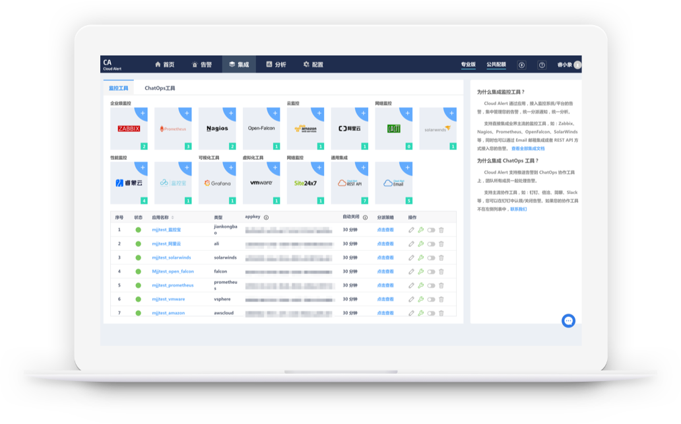Open the 分析 navigation item
The height and width of the screenshot is (424, 681).
[x=276, y=64]
